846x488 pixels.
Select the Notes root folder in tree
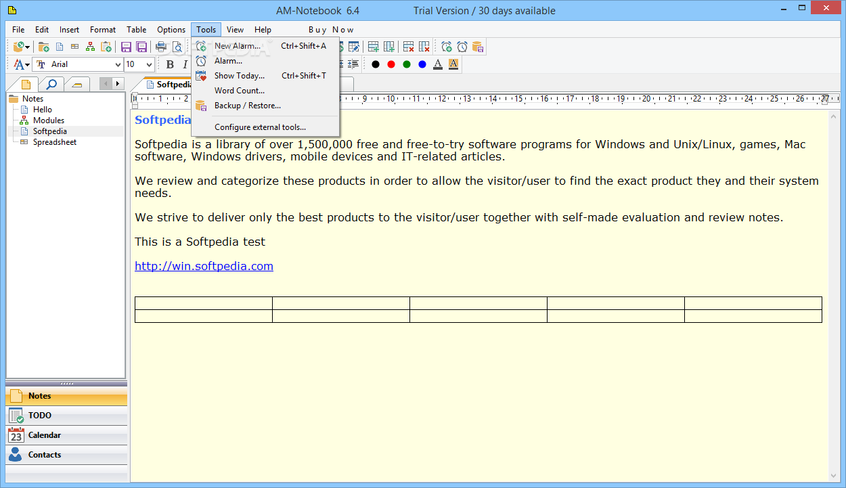32,99
